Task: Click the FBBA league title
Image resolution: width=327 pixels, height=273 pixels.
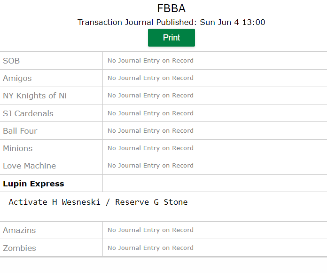Action: click(171, 8)
